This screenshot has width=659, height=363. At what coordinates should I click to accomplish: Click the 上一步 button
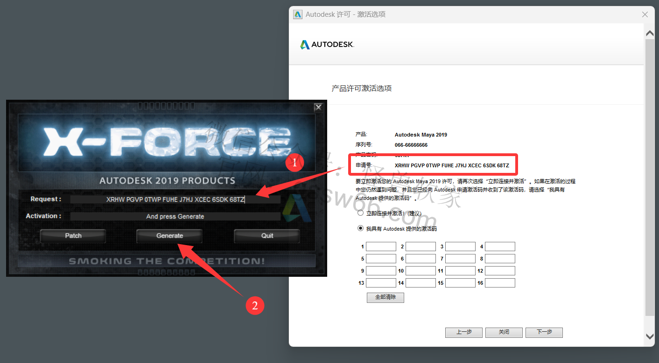[x=464, y=332]
